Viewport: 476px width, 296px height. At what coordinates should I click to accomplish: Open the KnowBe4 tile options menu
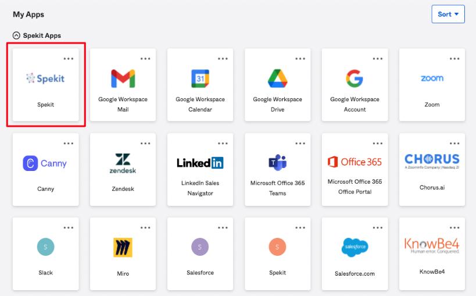[x=454, y=227]
